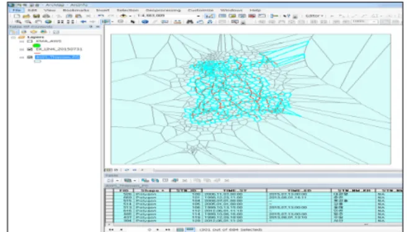Open the Editor dropdown menu
The image size is (407, 232).
click(315, 16)
